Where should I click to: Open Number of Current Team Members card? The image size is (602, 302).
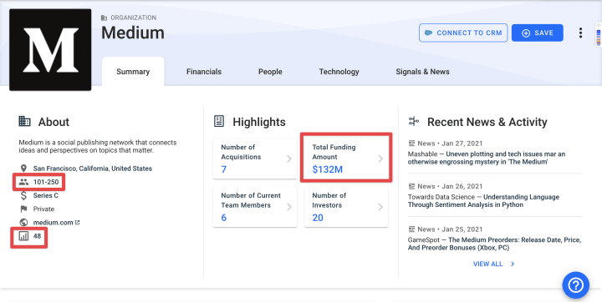point(255,207)
